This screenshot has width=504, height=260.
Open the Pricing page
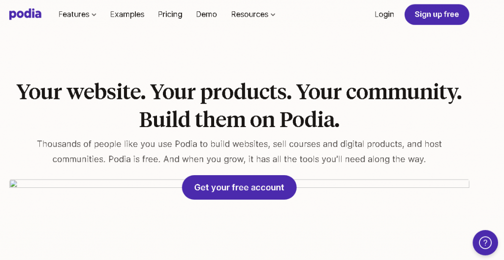pos(170,14)
